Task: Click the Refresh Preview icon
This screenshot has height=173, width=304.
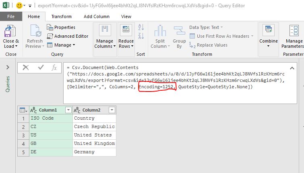Action: coord(36,31)
